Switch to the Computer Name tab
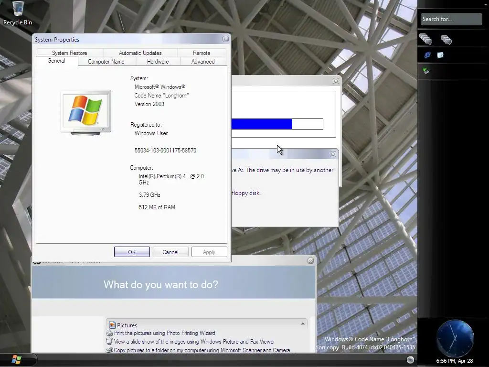489x367 pixels. point(106,62)
